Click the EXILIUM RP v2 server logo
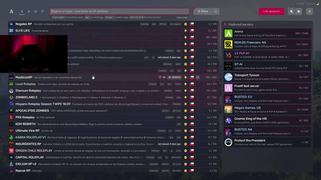This screenshot has width=321, height=180. (11, 164)
